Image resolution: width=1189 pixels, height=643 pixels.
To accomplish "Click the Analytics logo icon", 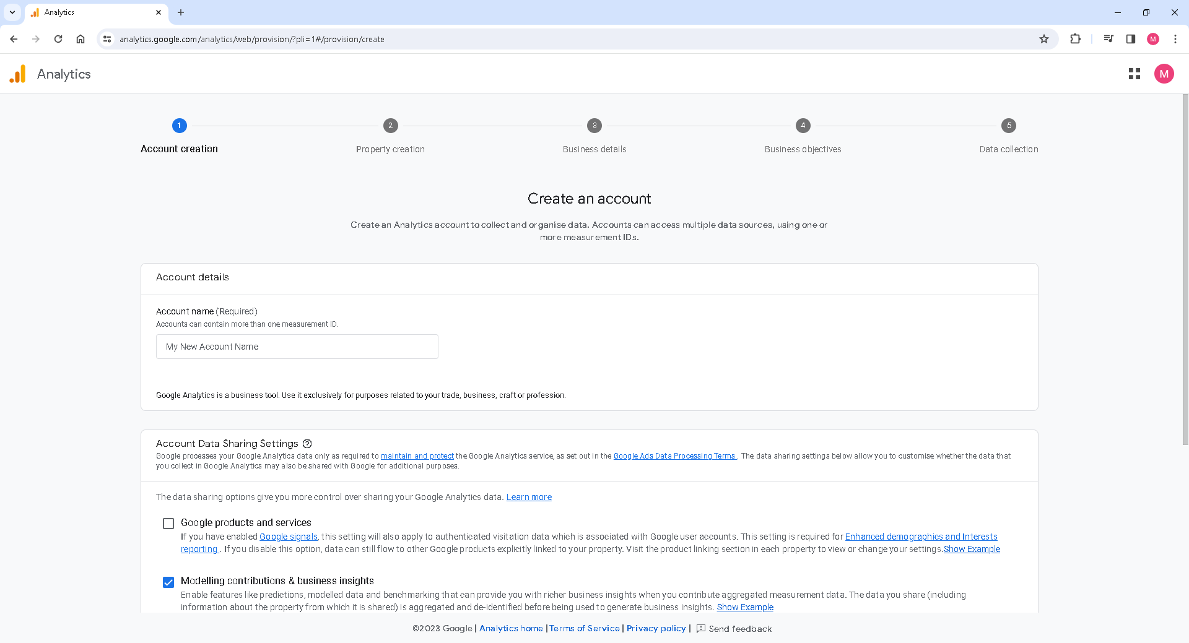I will point(18,74).
